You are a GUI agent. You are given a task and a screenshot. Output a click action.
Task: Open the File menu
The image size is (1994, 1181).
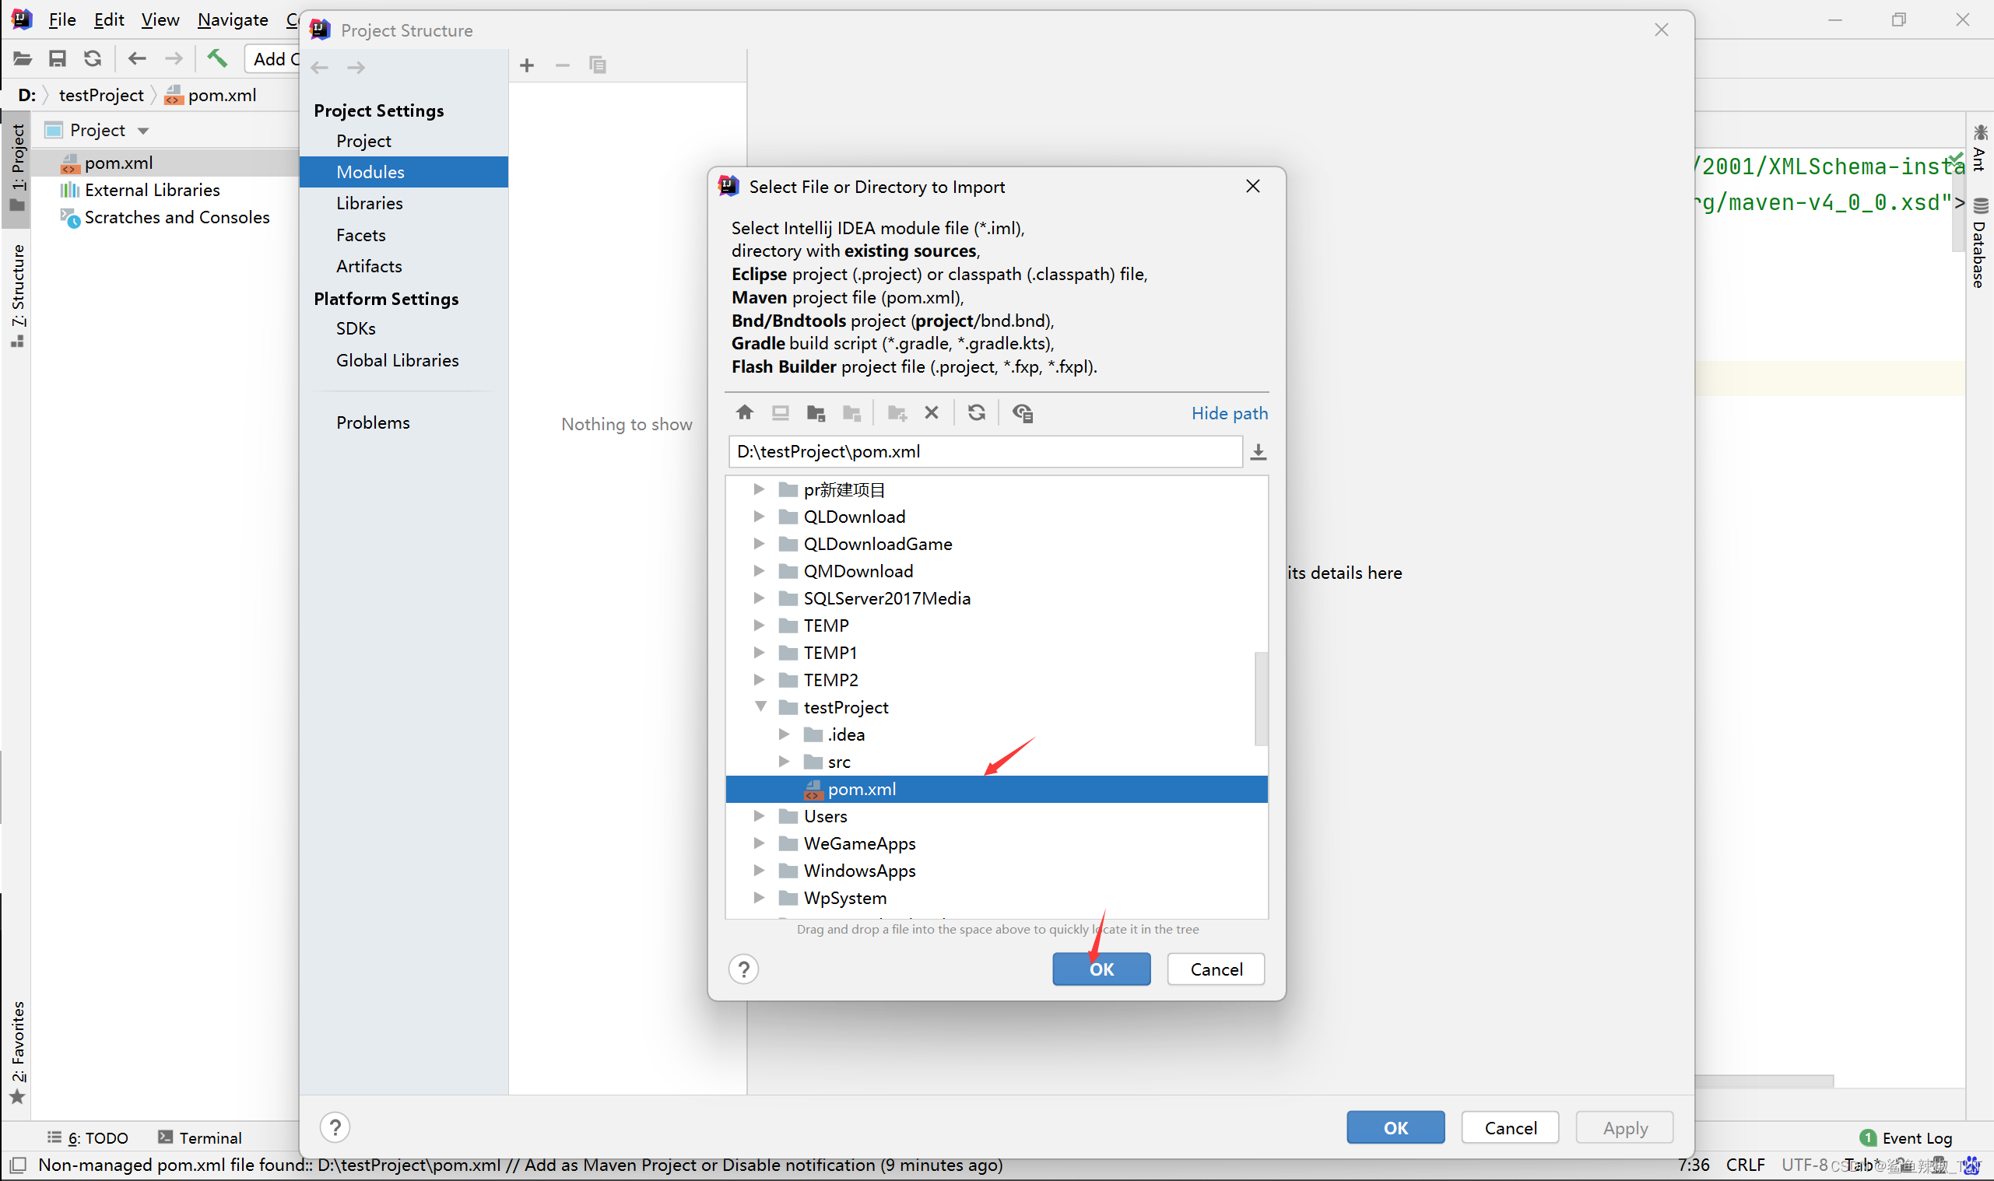(61, 19)
